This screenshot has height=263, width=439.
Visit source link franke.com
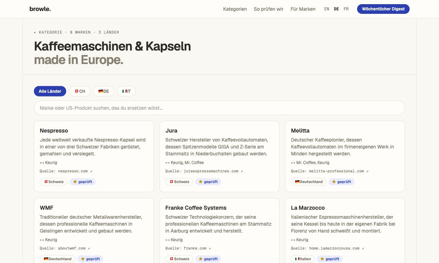[195, 248]
